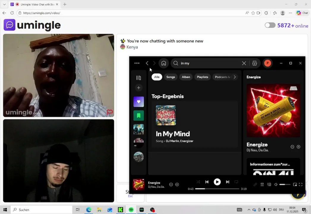This screenshot has height=214, width=311.
Task: Click the minus icon in the side panel
Action: 292,147
